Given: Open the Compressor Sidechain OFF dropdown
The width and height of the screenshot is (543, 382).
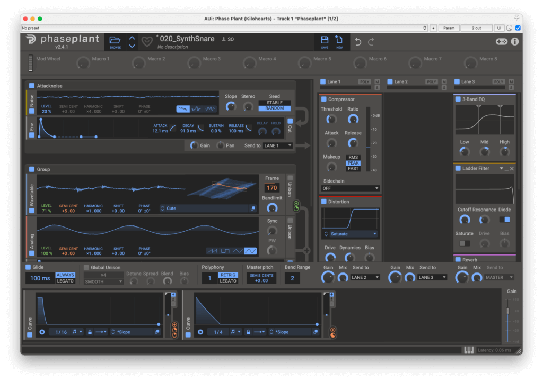Looking at the screenshot, I should [x=350, y=188].
